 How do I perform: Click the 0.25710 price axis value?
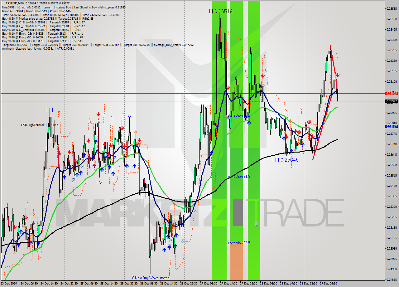(x=392, y=144)
